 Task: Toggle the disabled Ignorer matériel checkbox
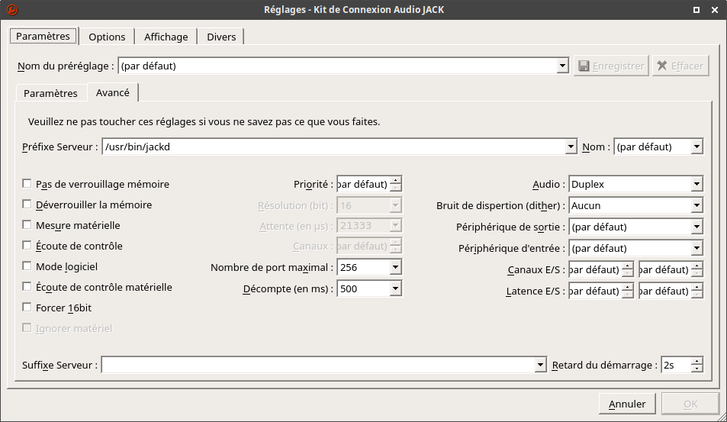27,328
